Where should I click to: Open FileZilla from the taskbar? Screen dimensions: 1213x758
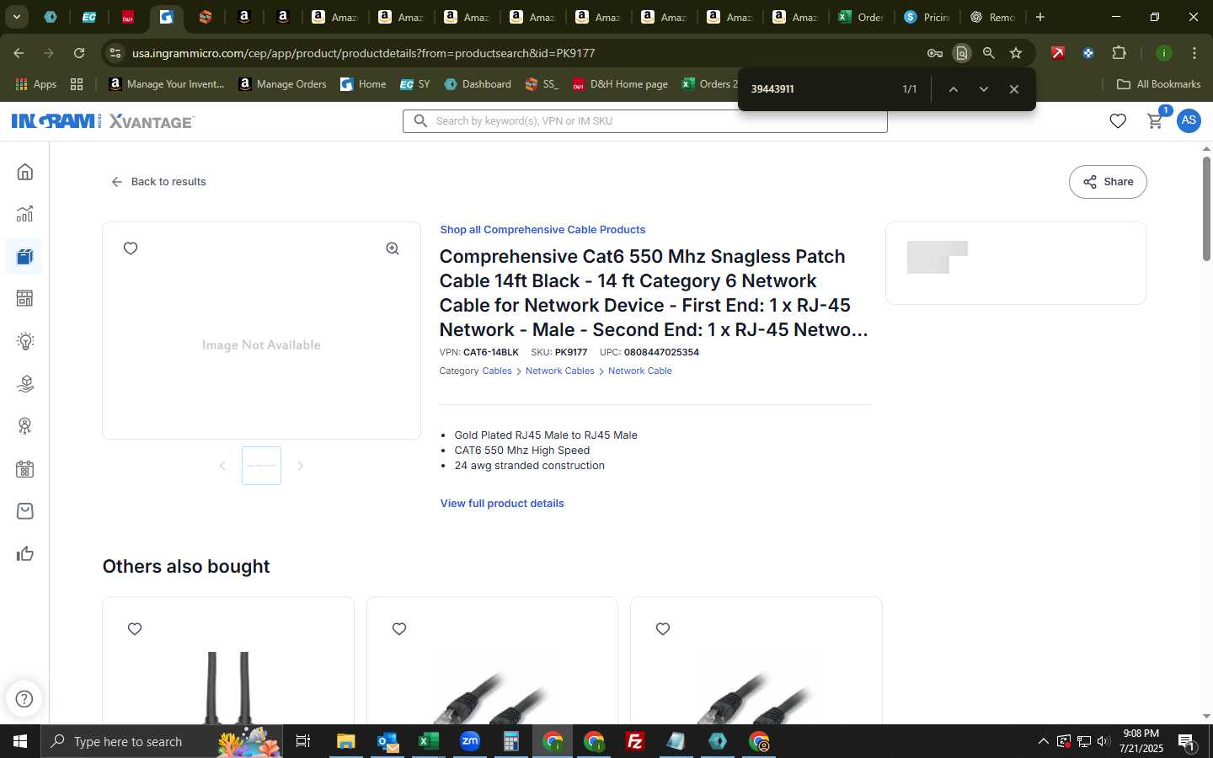pos(635,741)
